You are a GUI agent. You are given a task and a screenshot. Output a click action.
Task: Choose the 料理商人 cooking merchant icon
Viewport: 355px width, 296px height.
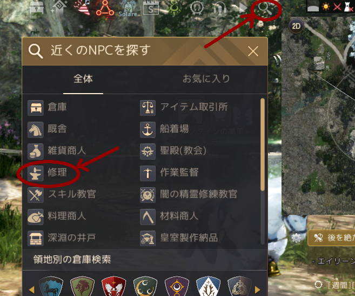coord(36,216)
